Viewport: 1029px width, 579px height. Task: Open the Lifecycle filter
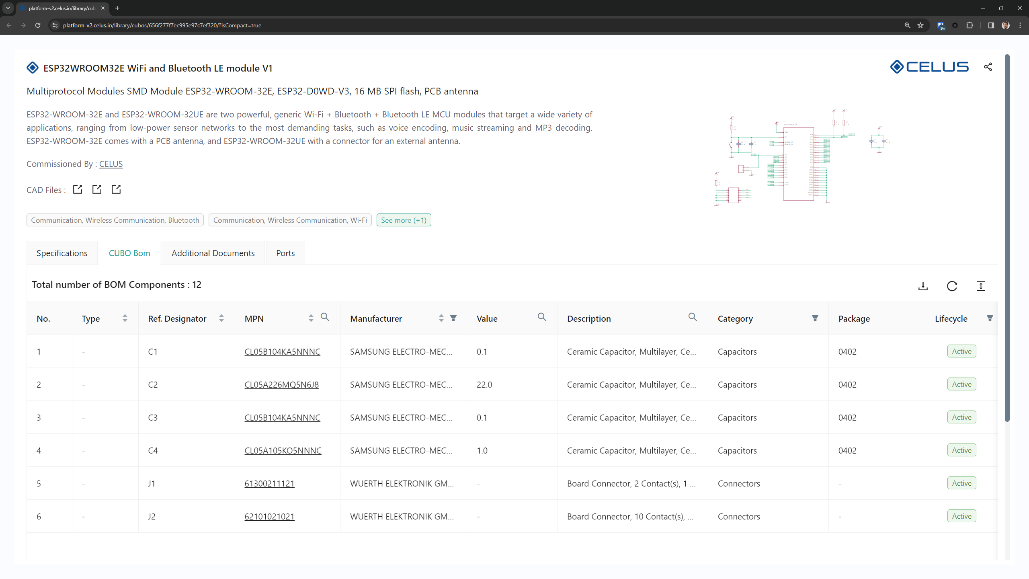(990, 318)
